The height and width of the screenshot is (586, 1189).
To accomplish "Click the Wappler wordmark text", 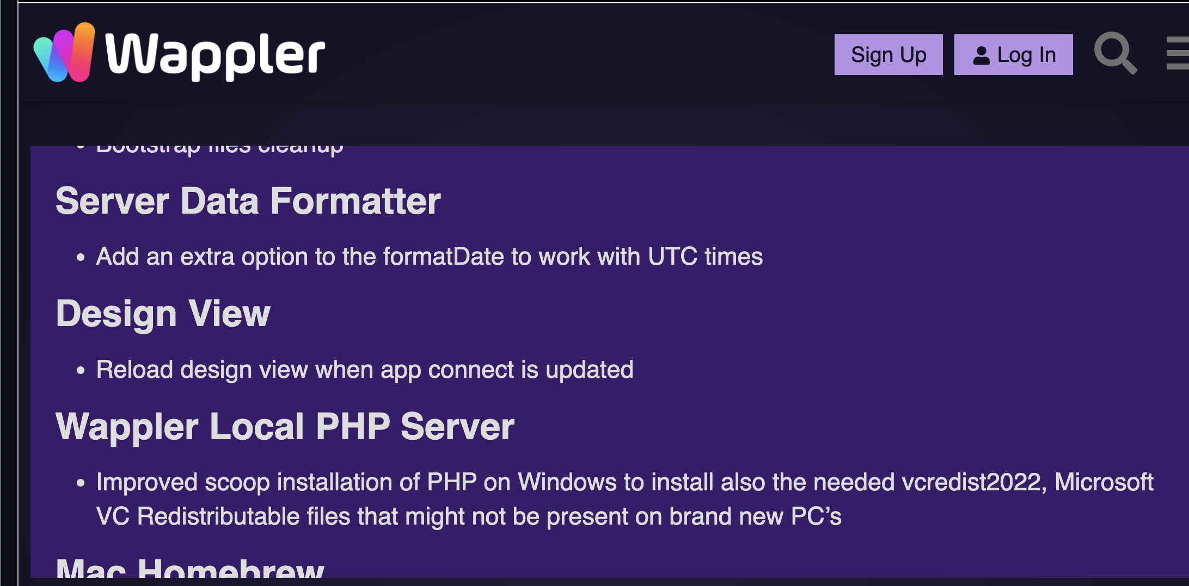I will pyautogui.click(x=215, y=55).
